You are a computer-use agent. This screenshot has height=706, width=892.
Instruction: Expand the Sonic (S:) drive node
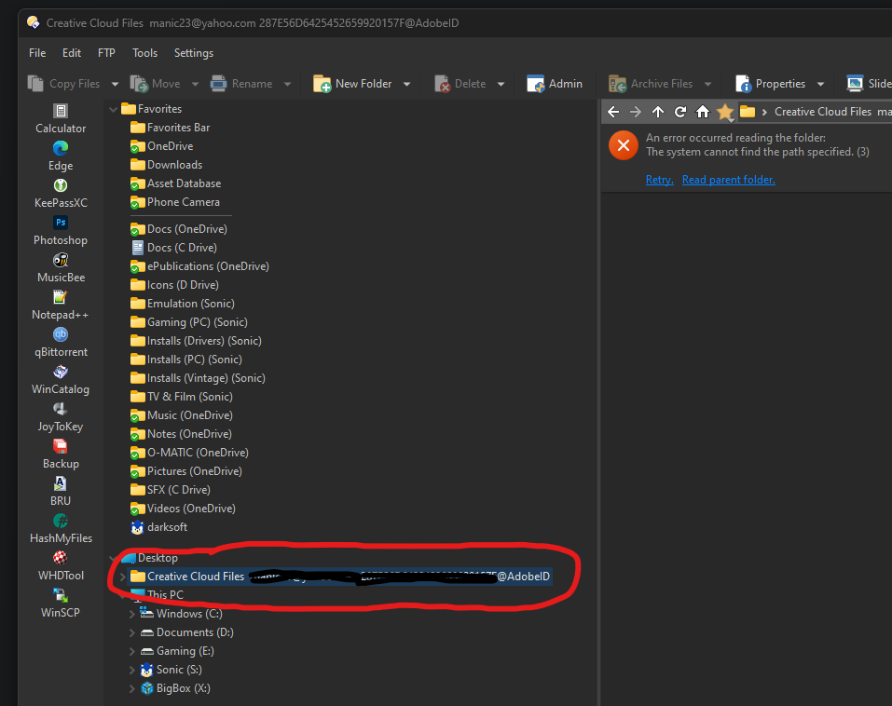[132, 670]
